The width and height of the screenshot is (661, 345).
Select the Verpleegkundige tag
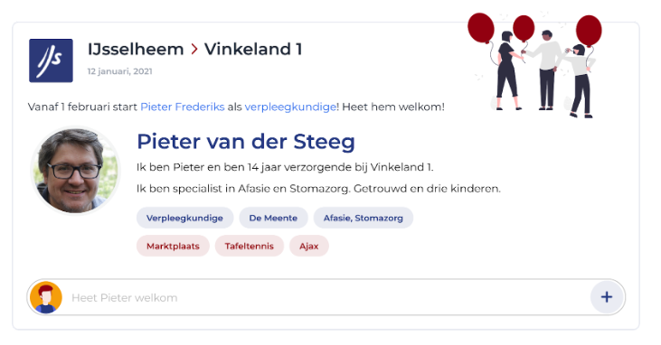184,218
